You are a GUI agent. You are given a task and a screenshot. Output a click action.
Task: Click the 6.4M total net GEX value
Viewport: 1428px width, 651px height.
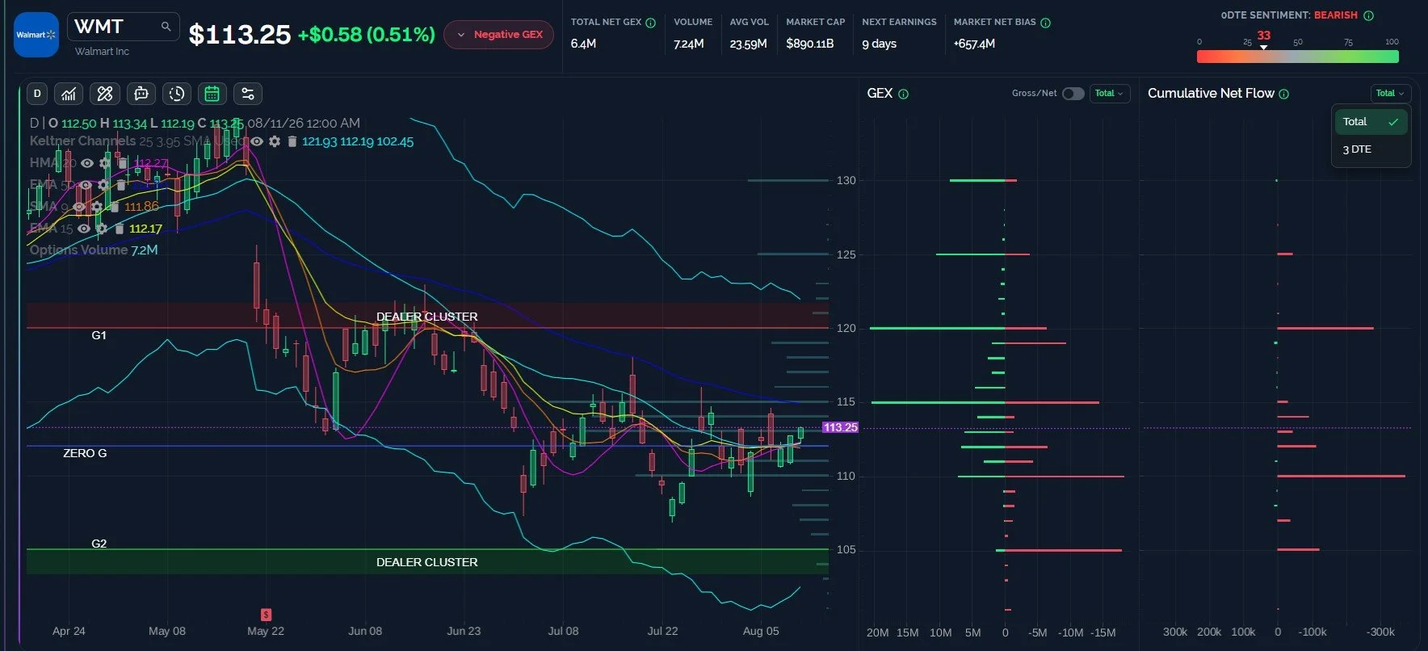click(x=583, y=44)
